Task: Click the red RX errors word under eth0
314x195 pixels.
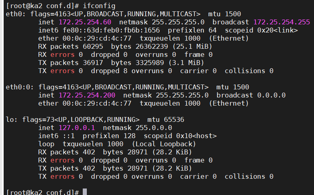Action: point(62,54)
